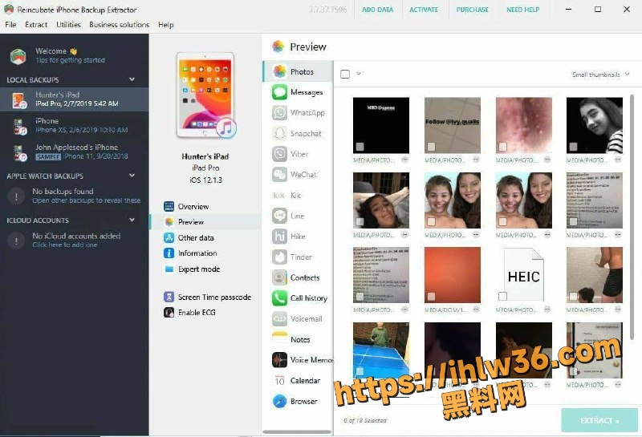Open the Notes icon
Image resolution: width=642 pixels, height=437 pixels.
pyautogui.click(x=279, y=339)
